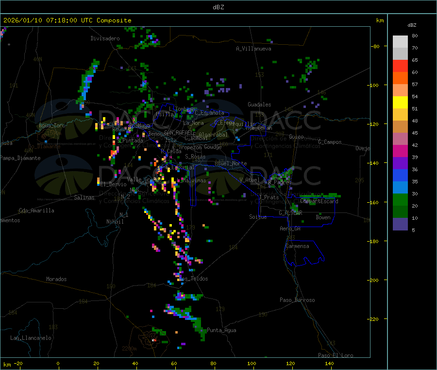Click the G_Campos label

[330, 142]
